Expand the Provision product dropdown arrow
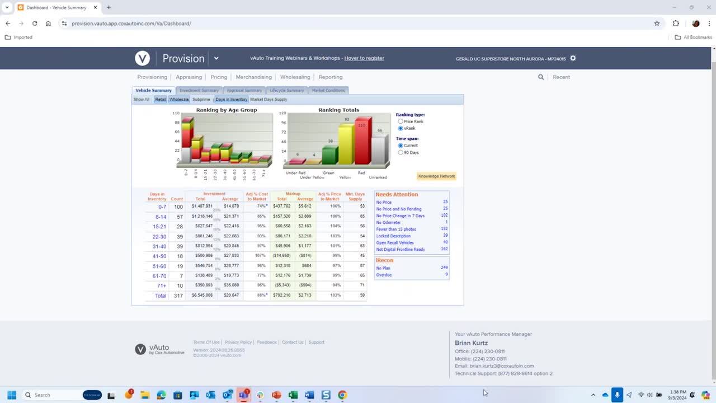Screen dimensions: 716x403 [x=216, y=58]
